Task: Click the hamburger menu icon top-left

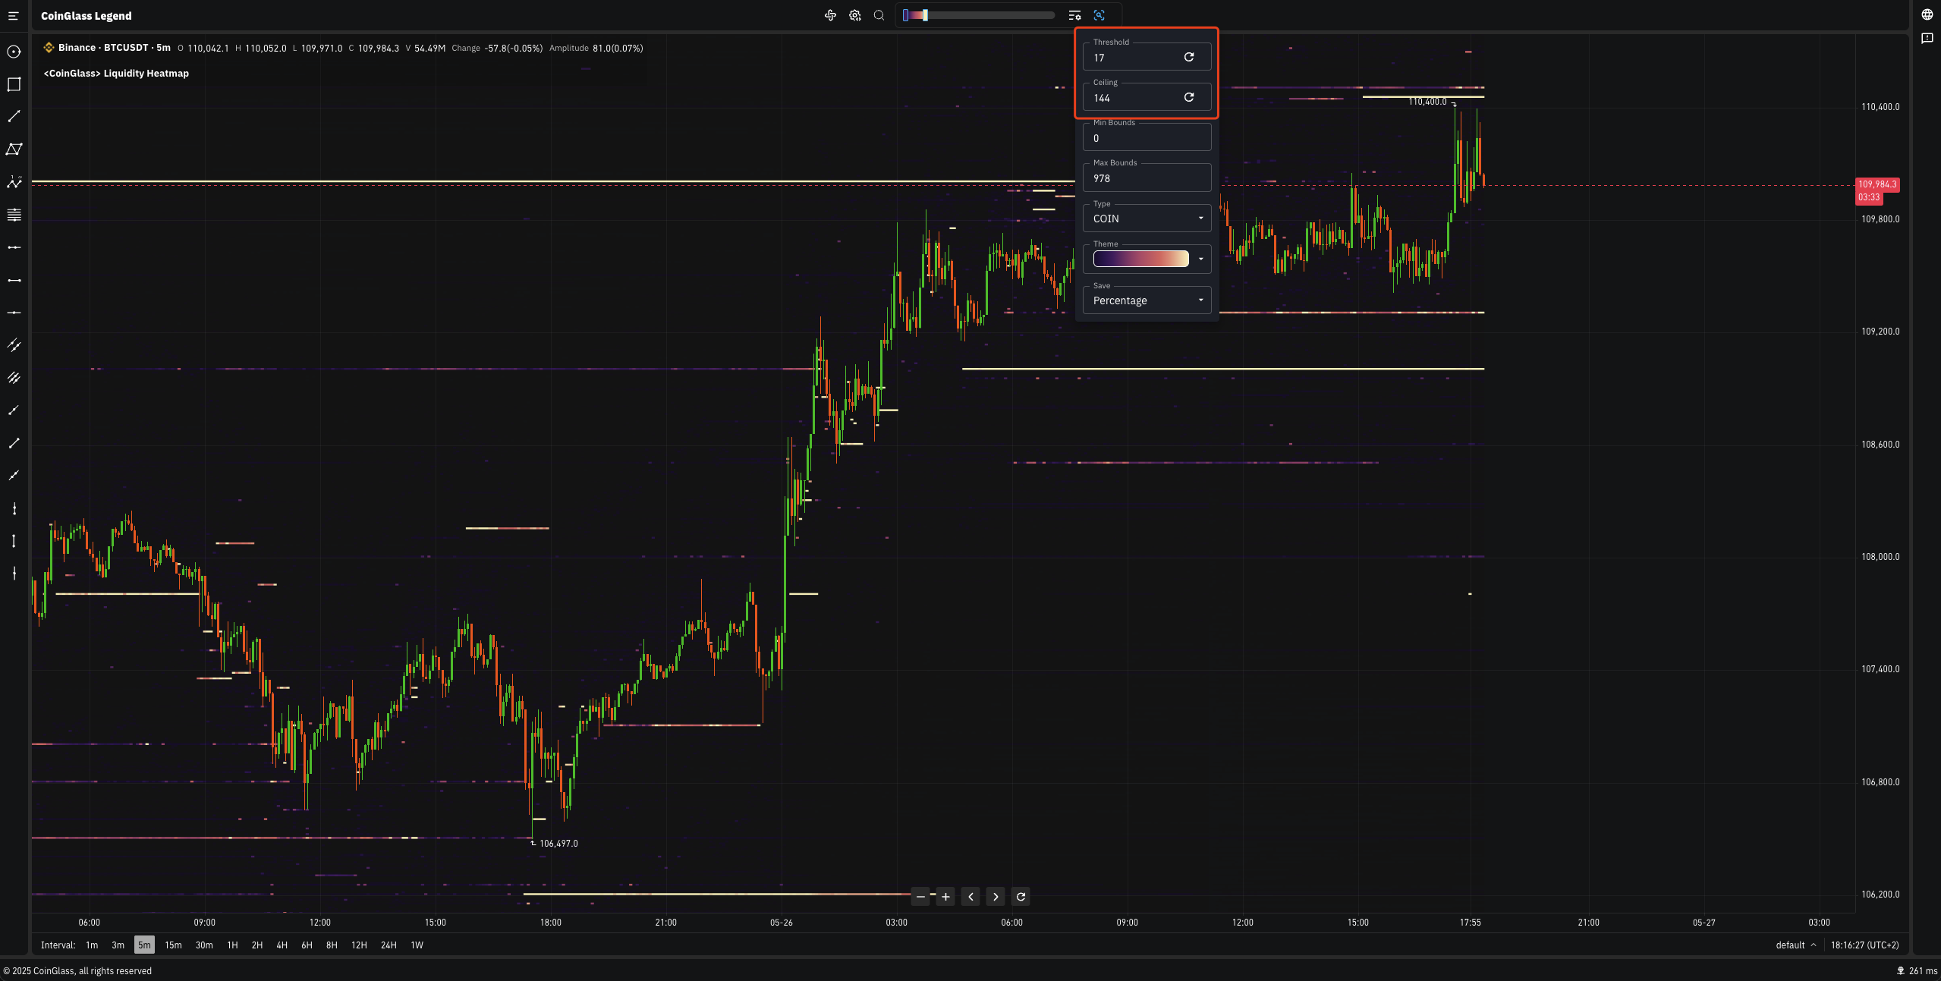Action: coord(13,16)
